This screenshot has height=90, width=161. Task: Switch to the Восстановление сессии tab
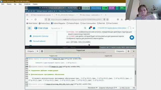pyautogui.click(x=42, y=15)
